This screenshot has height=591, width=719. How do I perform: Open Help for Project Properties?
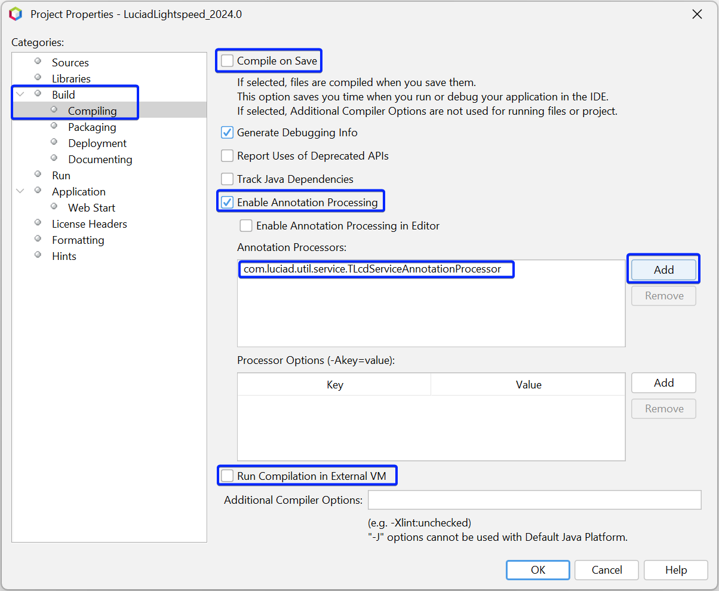point(676,570)
